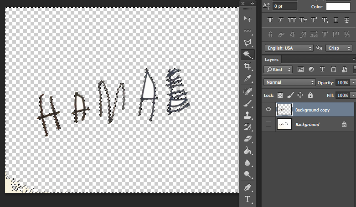The image size is (356, 207).
Task: Select the Pen tool
Action: pos(247,187)
